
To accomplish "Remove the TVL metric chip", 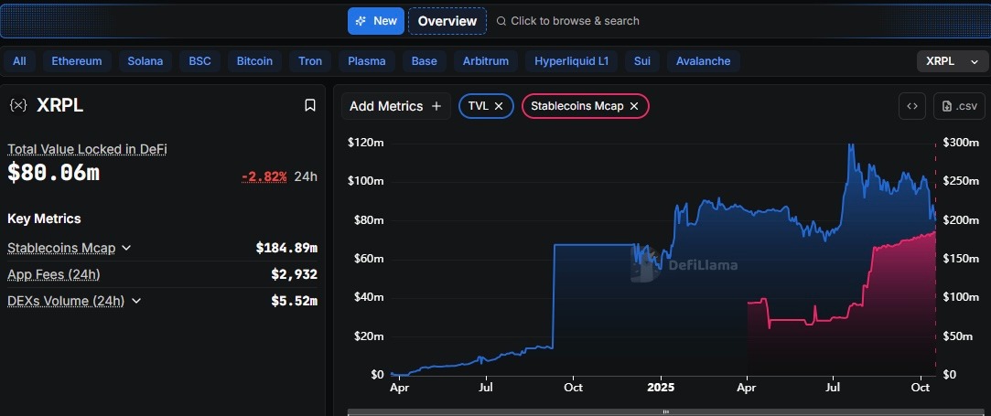I will 499,106.
